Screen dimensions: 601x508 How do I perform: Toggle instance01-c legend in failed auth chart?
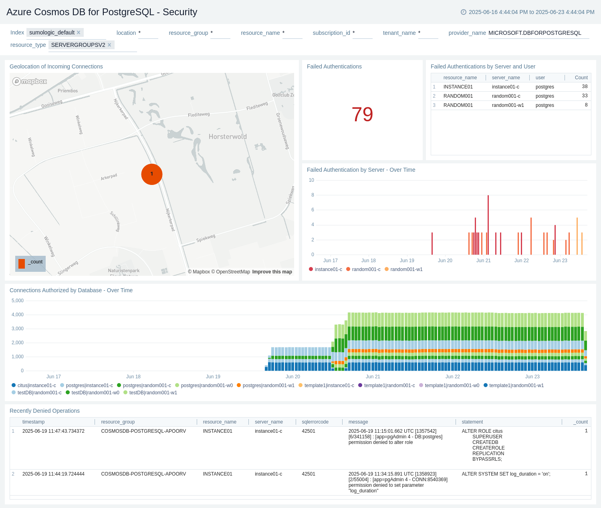pos(325,269)
